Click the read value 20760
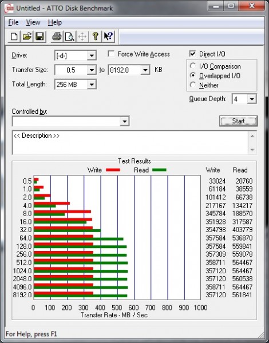269x343 pixels. pyautogui.click(x=244, y=181)
